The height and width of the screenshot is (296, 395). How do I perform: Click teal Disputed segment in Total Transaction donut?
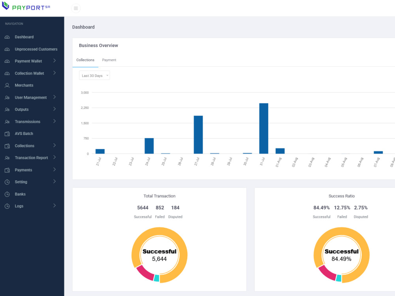[157, 278]
